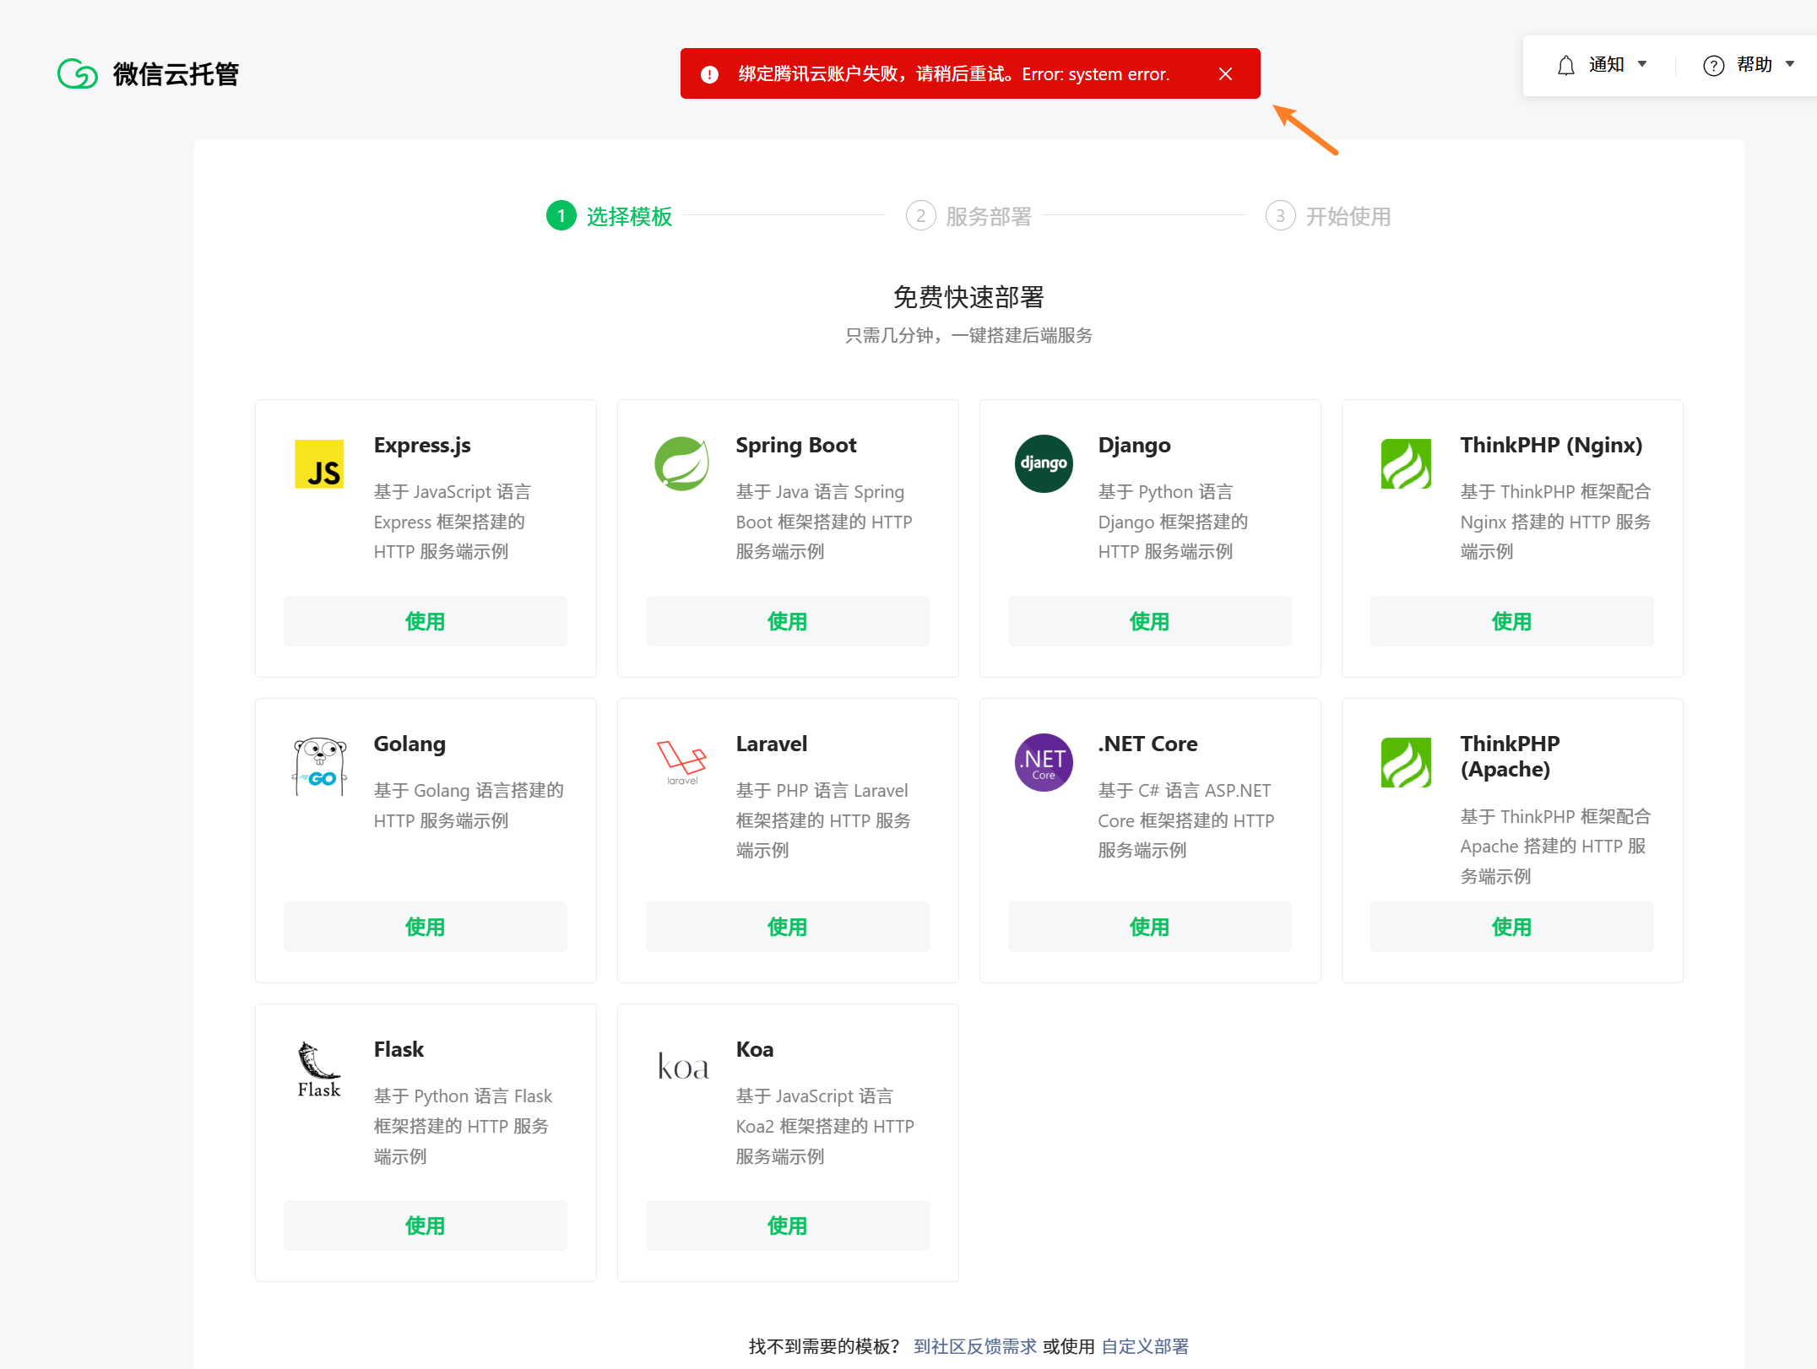Click the .NET Core logo
Image resolution: width=1817 pixels, height=1369 pixels.
coord(1044,762)
